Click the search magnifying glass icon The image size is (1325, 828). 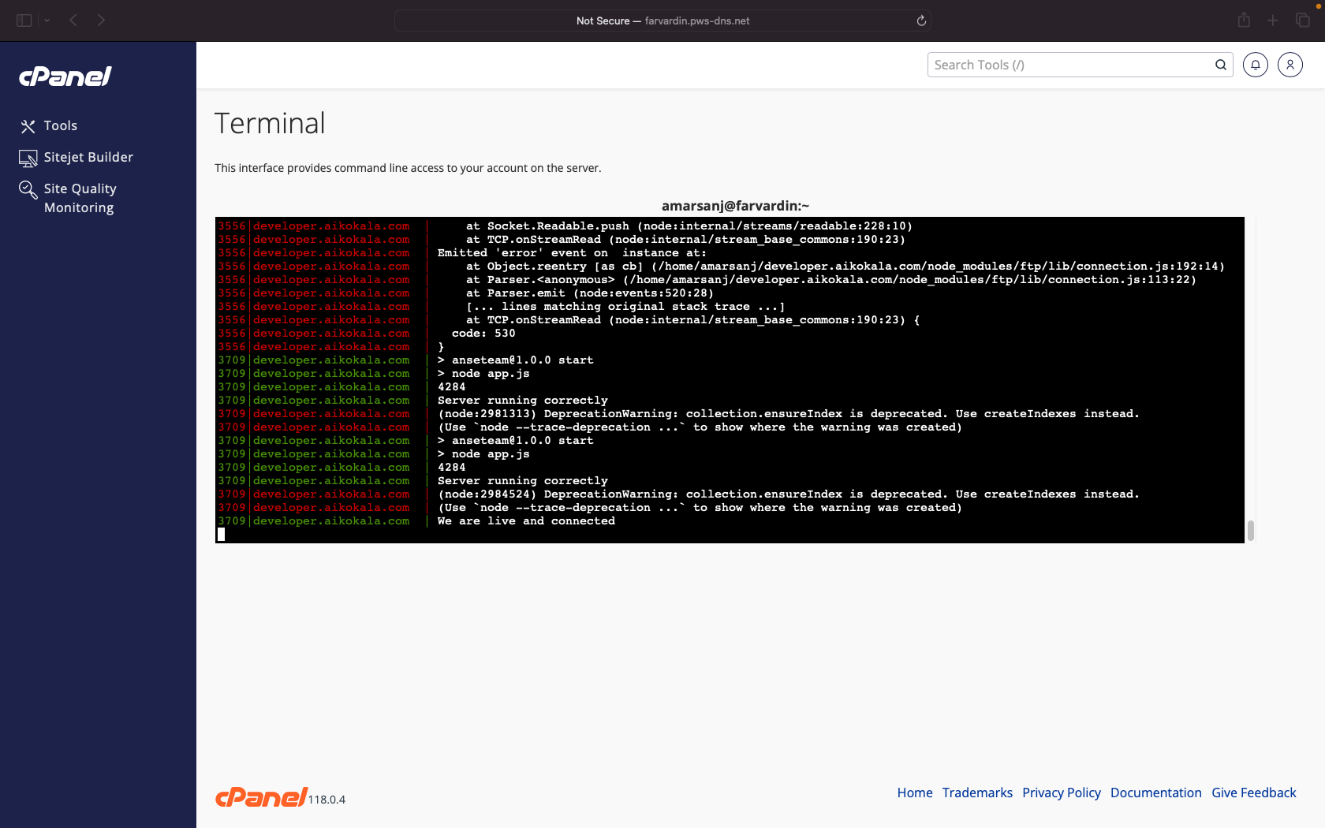1220,65
